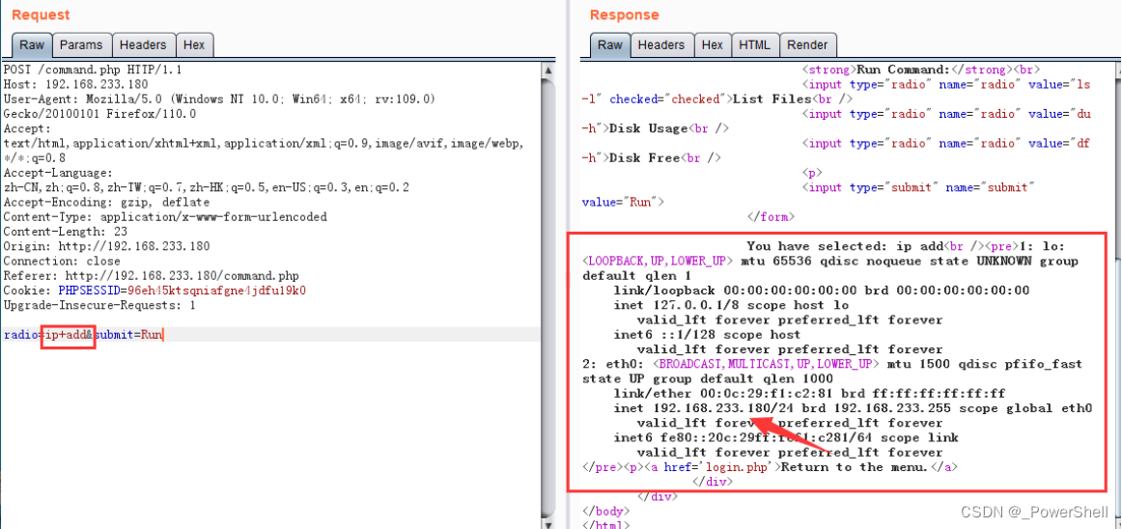Click the 'POST /command.php HTTP/1.1' request line
The image size is (1122, 529).
93,70
